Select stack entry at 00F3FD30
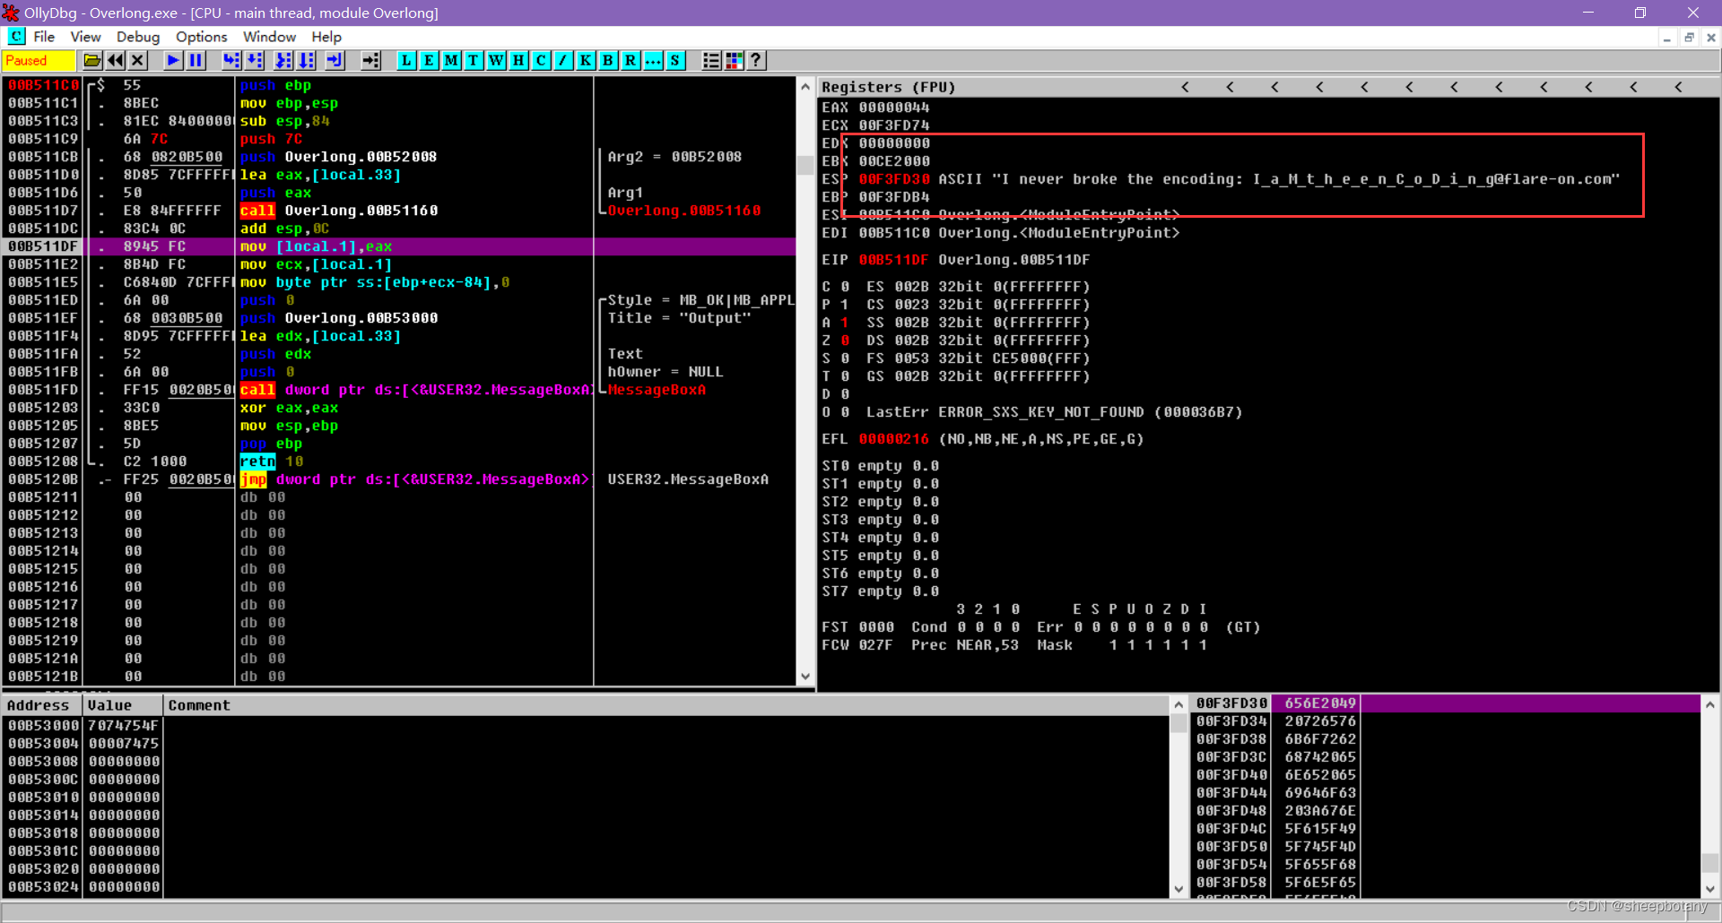 tap(1447, 703)
